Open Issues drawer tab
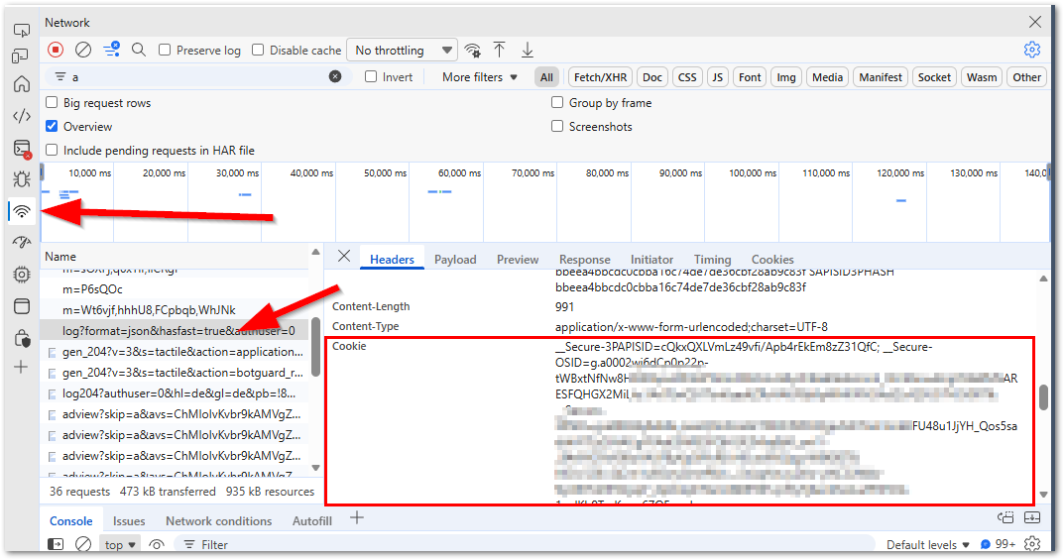Viewport: 1064px width, 560px height. click(129, 520)
